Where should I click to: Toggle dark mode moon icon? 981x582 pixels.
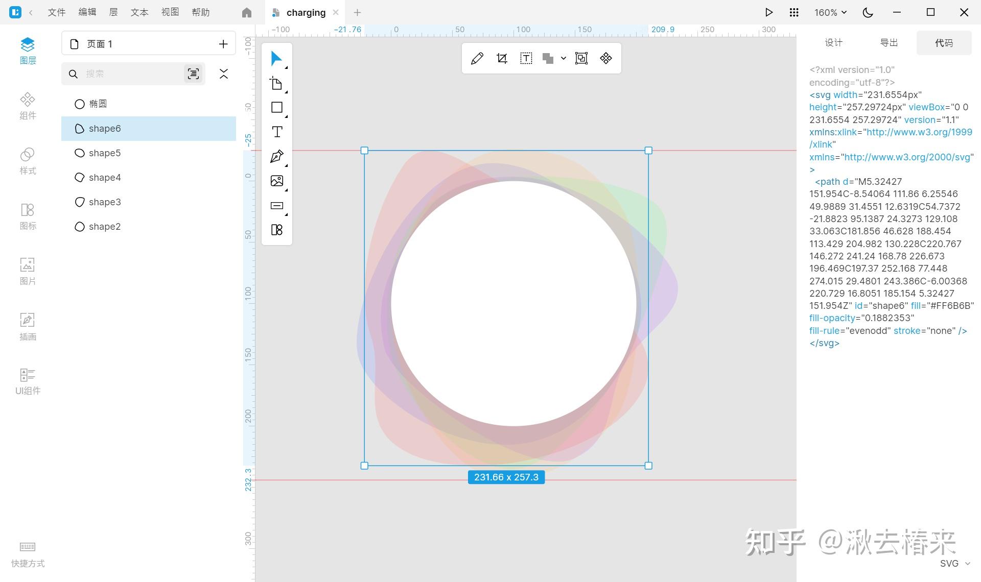tap(868, 12)
